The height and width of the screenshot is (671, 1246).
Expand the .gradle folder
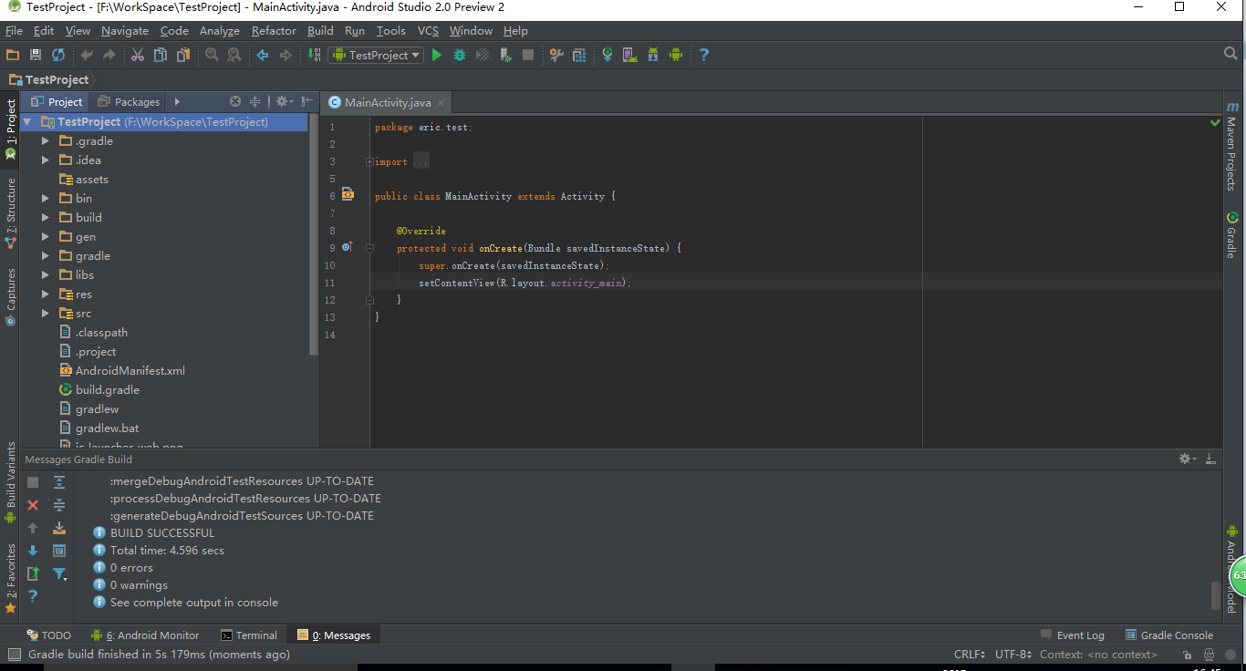46,141
